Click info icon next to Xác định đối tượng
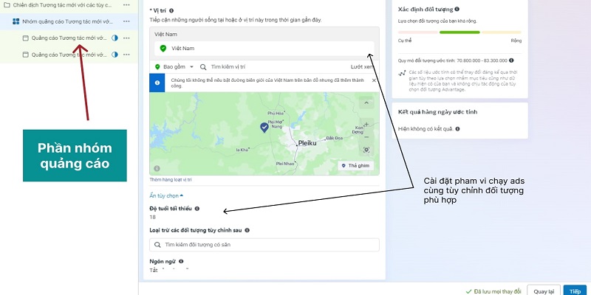 [x=457, y=9]
